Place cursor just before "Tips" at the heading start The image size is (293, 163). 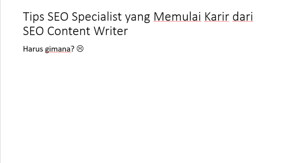click(23, 17)
